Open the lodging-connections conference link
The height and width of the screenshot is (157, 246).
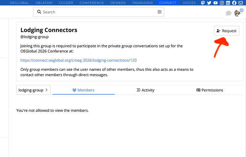78,60
